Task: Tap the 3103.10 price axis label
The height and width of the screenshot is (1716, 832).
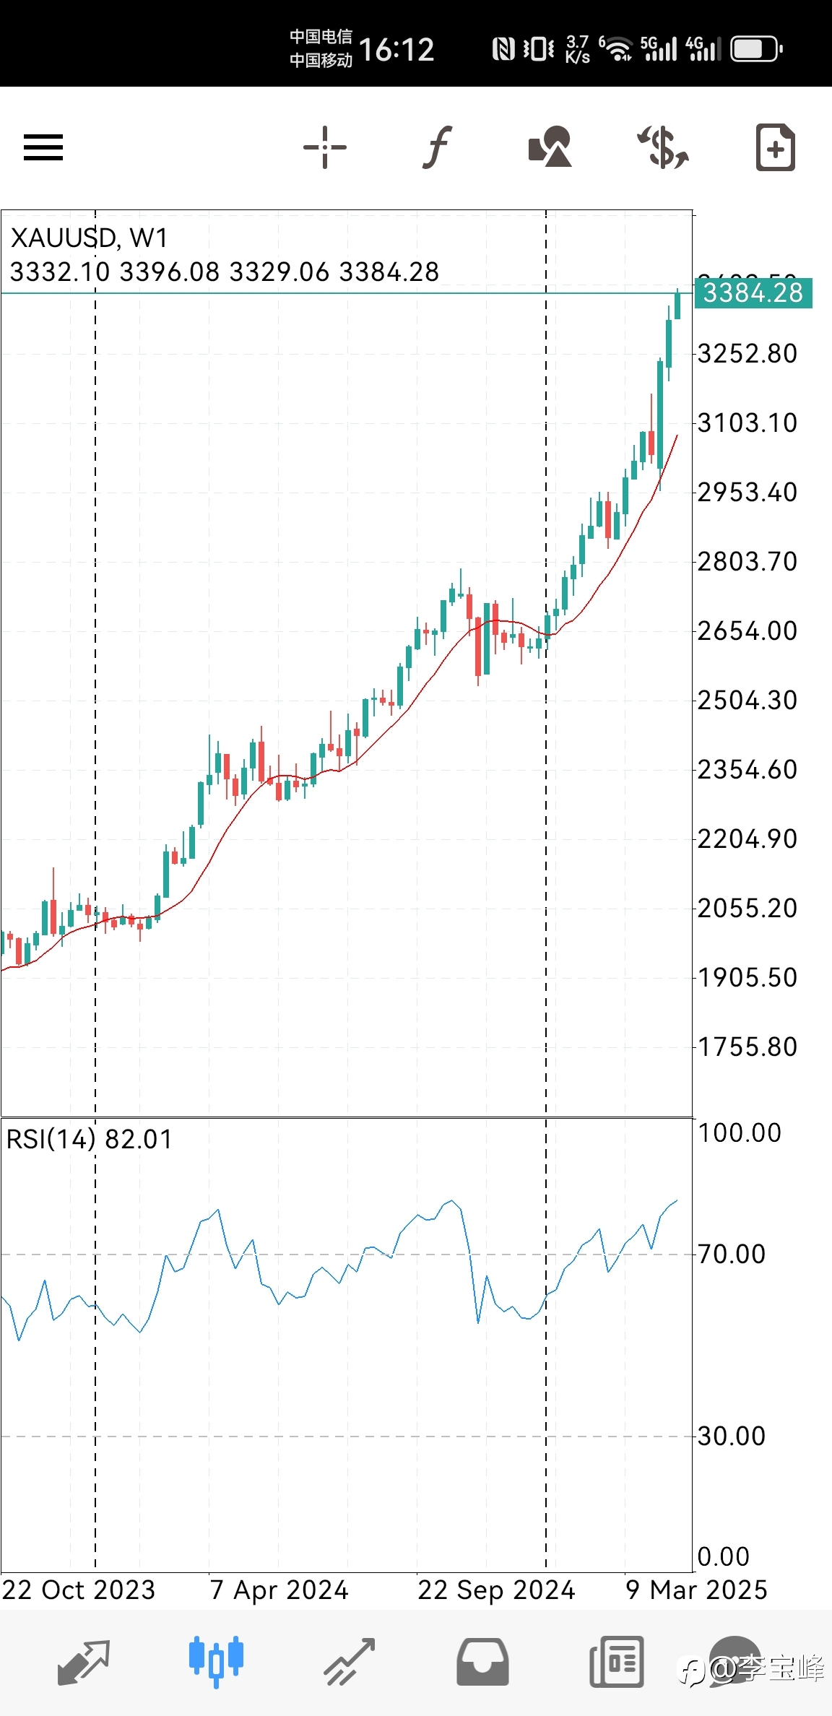Action: pos(747,423)
